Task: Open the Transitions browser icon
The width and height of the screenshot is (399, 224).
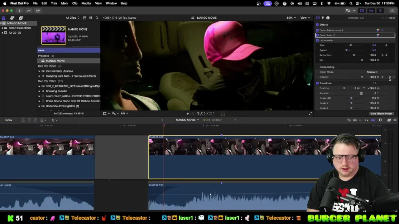Action: (x=395, y=120)
